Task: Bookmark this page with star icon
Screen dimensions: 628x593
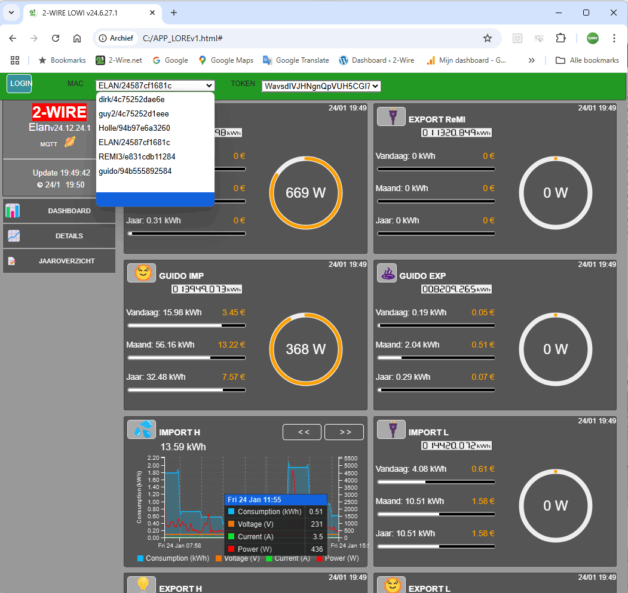Action: [x=488, y=38]
